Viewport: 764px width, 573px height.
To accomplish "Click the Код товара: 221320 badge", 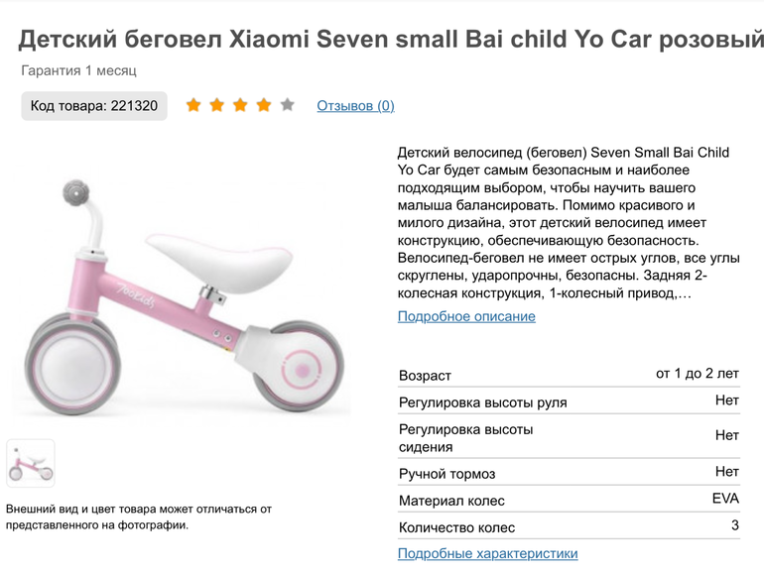I will pos(94,106).
